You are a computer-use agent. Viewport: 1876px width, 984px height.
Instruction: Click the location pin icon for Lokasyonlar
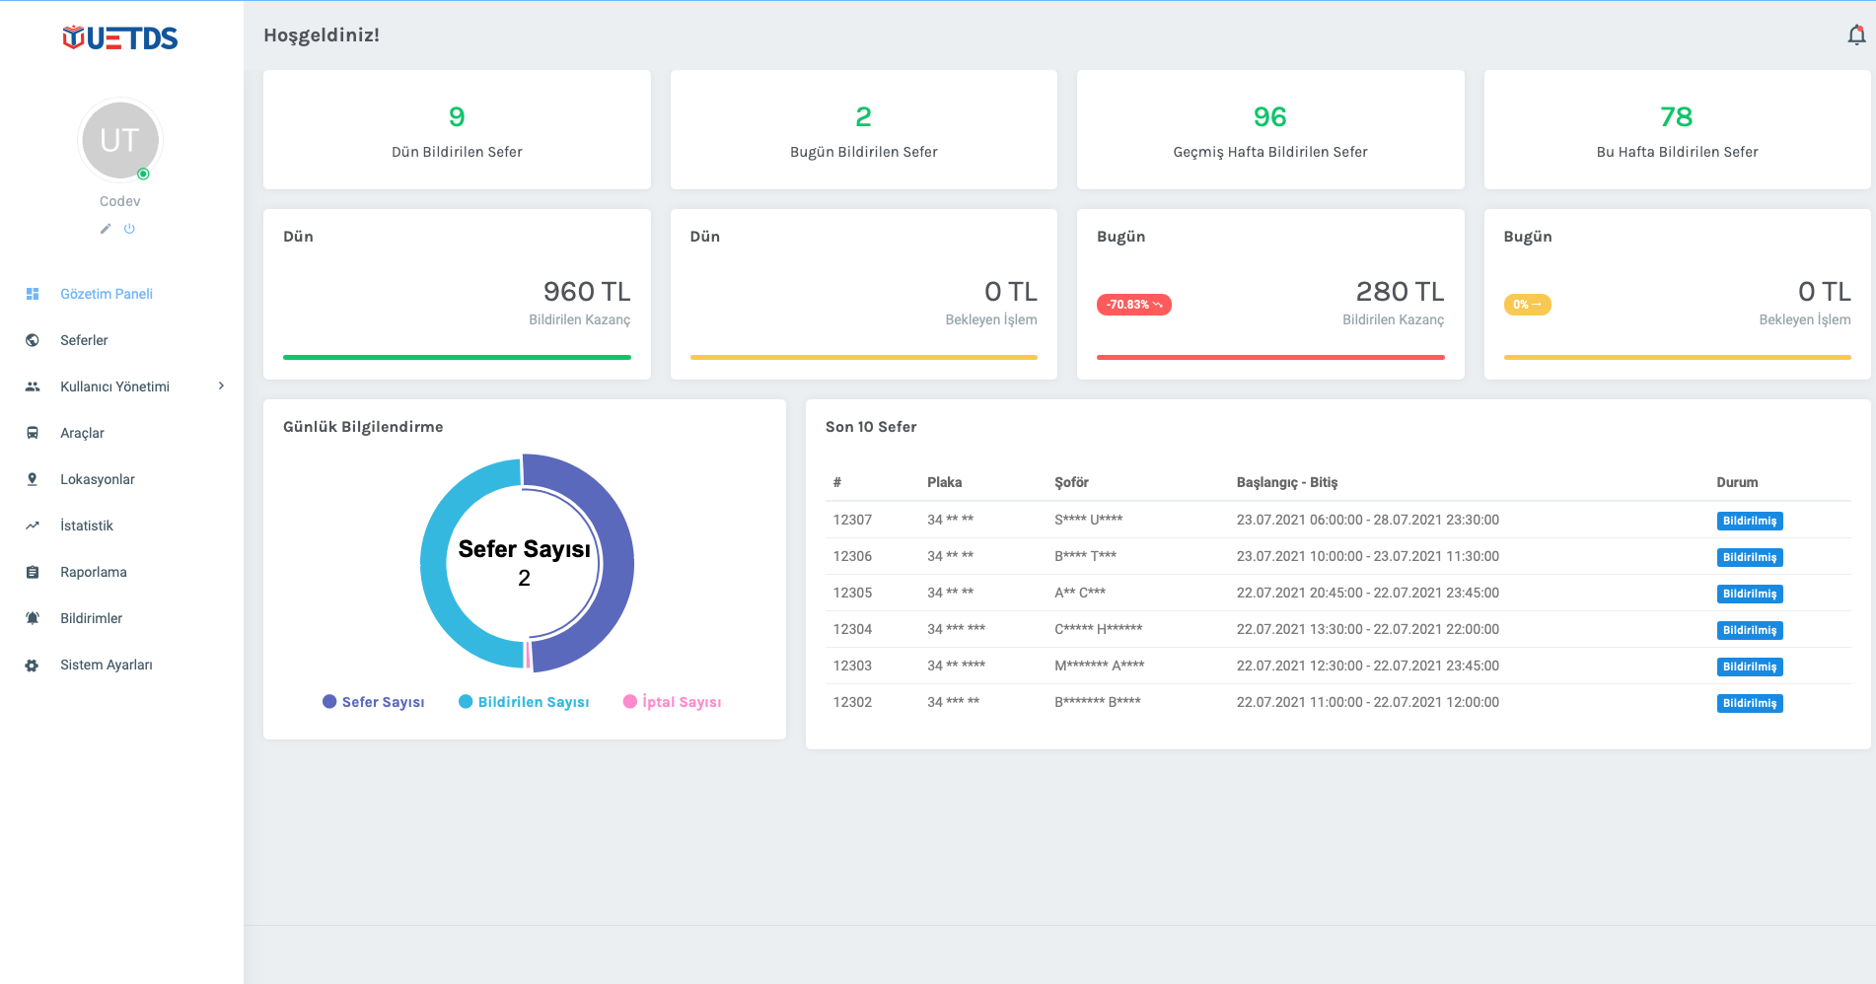pos(33,479)
